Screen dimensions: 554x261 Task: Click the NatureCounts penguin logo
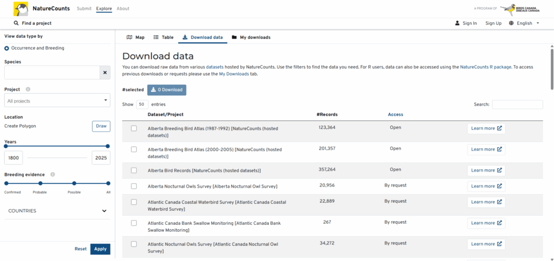[21, 9]
